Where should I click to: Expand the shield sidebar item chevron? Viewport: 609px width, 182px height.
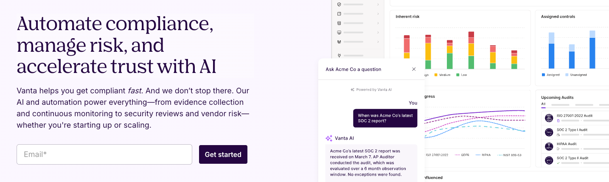point(378,4)
